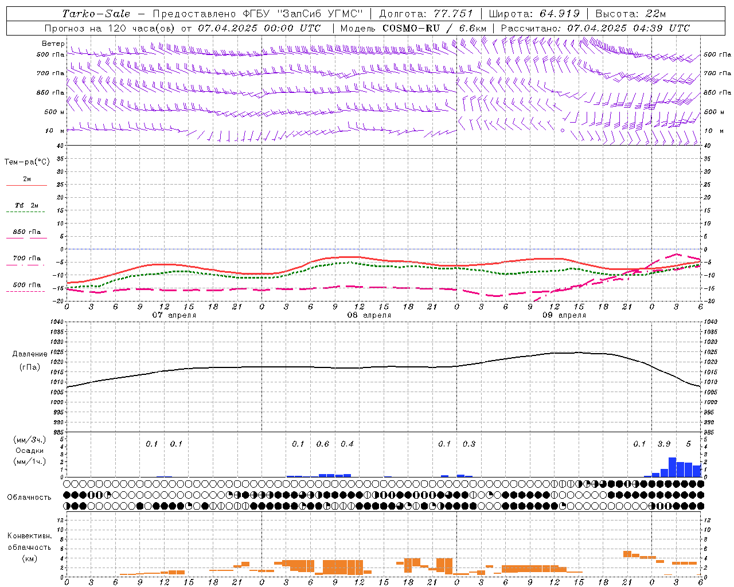
Task: Select forecast start "07.04.2025 00:00 UTC"
Action: coord(259,28)
